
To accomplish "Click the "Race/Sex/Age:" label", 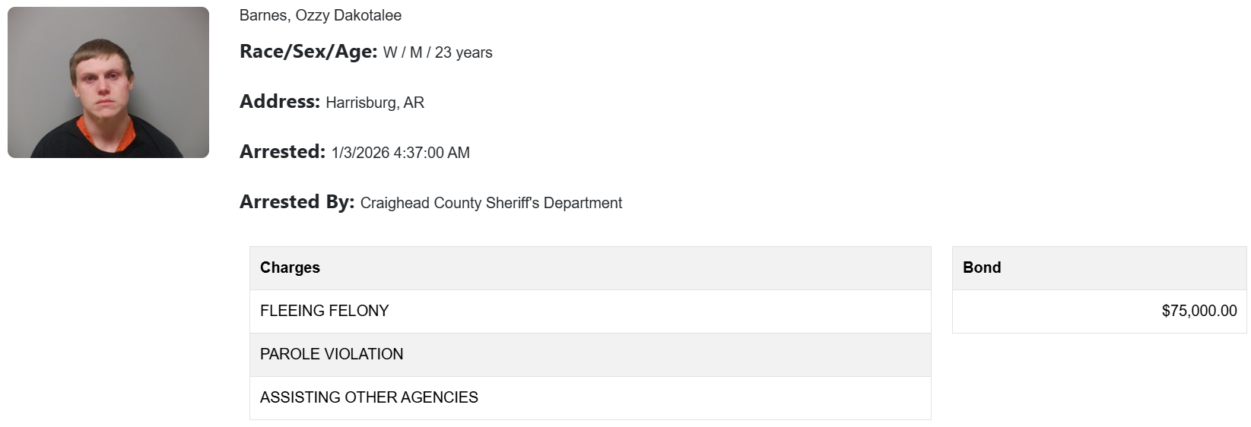I will 308,52.
